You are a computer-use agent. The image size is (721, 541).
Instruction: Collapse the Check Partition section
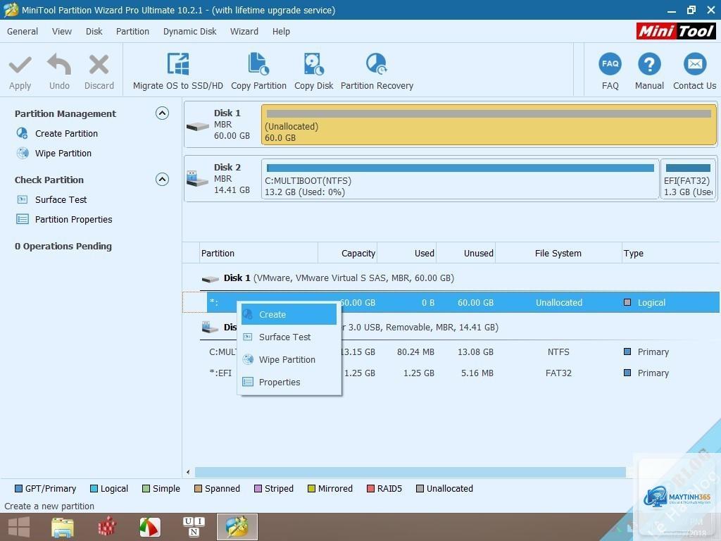pyautogui.click(x=162, y=180)
